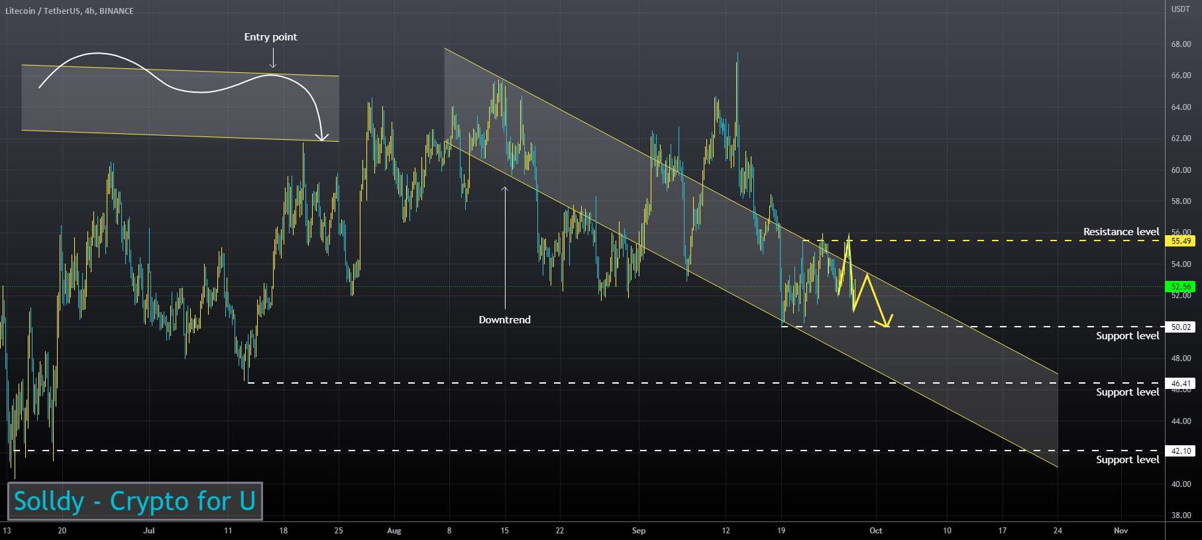Click the 'Nov' label on time axis
Viewport: 1202px width, 540px height.
tap(1120, 531)
